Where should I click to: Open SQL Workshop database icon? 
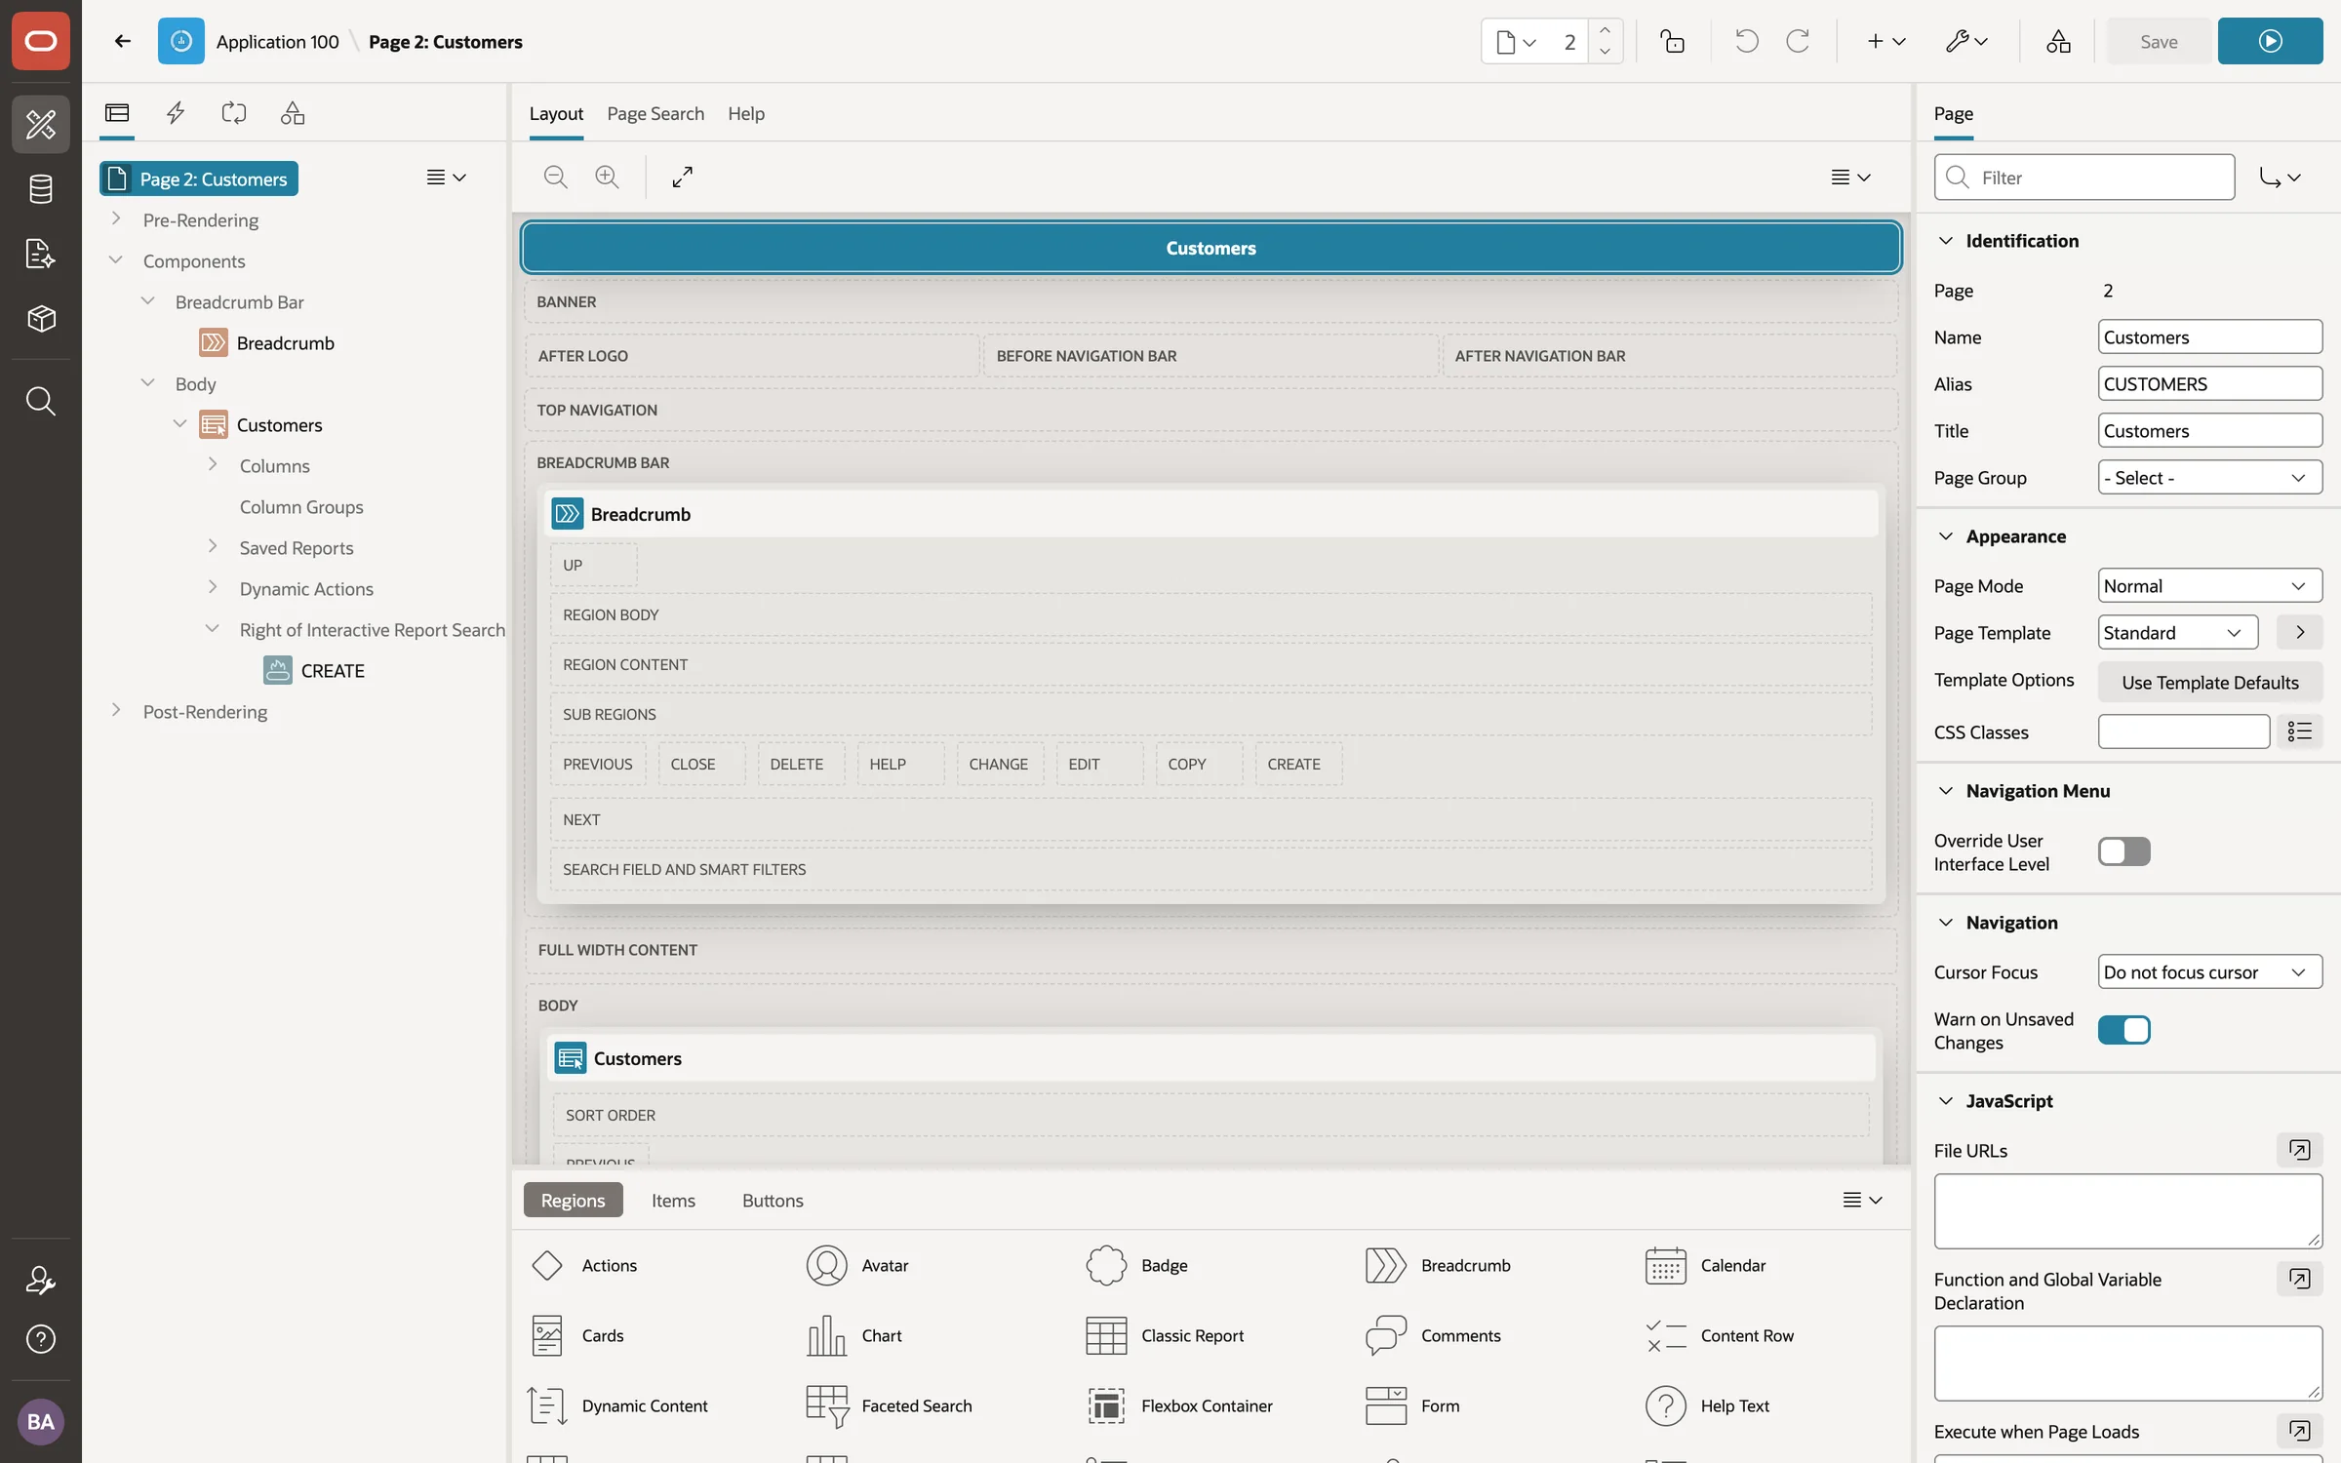point(40,189)
